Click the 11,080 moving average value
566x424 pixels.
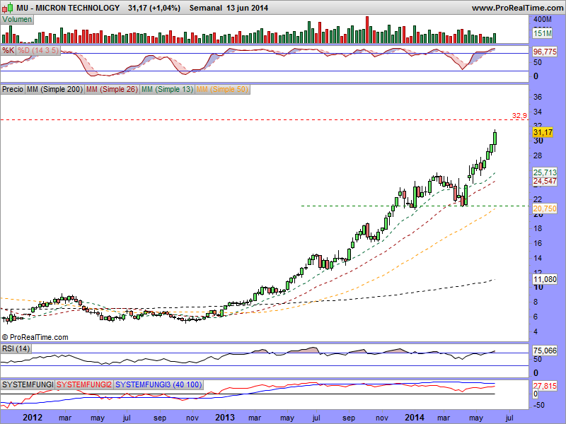tap(545, 279)
